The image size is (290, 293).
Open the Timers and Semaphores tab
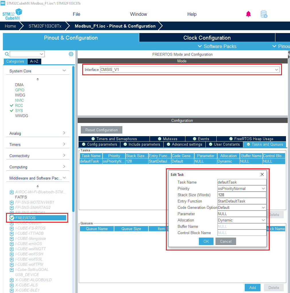(114, 139)
